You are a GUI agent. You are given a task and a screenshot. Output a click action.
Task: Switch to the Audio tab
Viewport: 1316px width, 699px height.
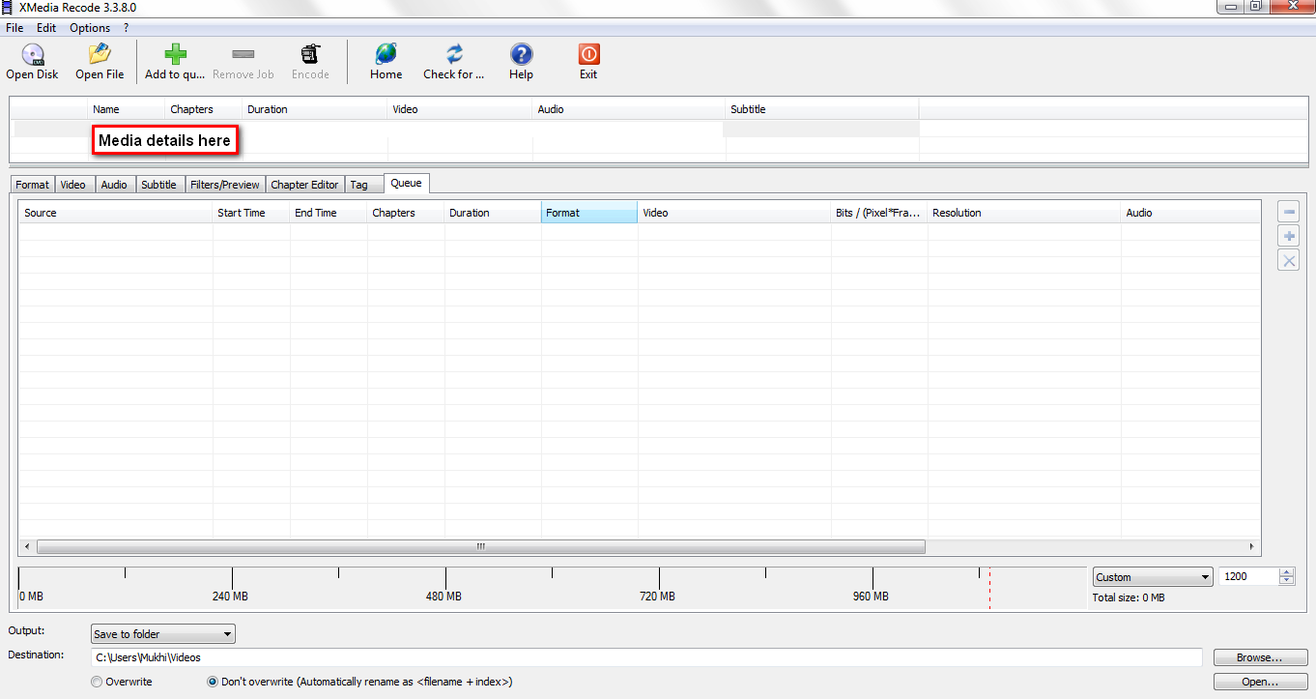114,185
